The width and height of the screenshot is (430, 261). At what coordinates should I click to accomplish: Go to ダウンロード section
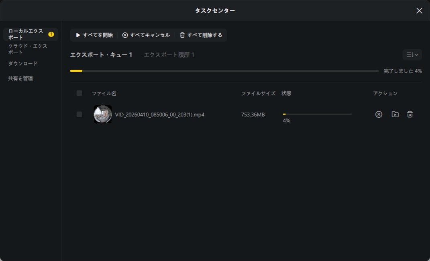click(23, 63)
